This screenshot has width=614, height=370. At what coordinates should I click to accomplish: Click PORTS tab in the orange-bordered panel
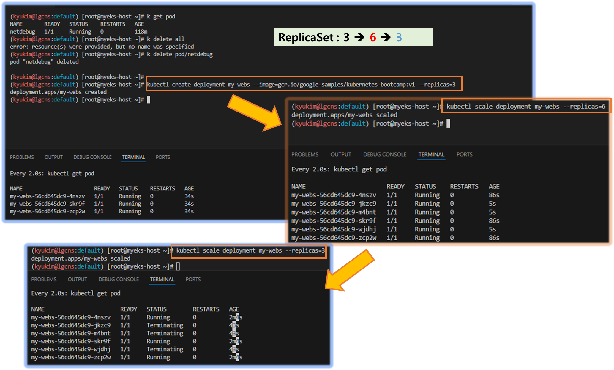(x=464, y=155)
